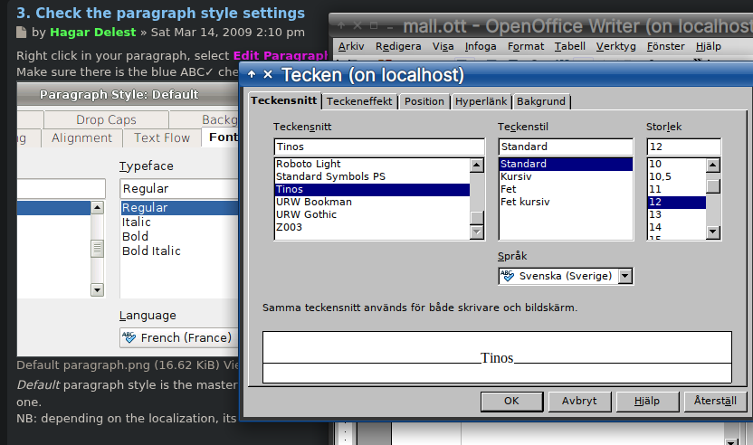Select Fet style

pyautogui.click(x=566, y=189)
